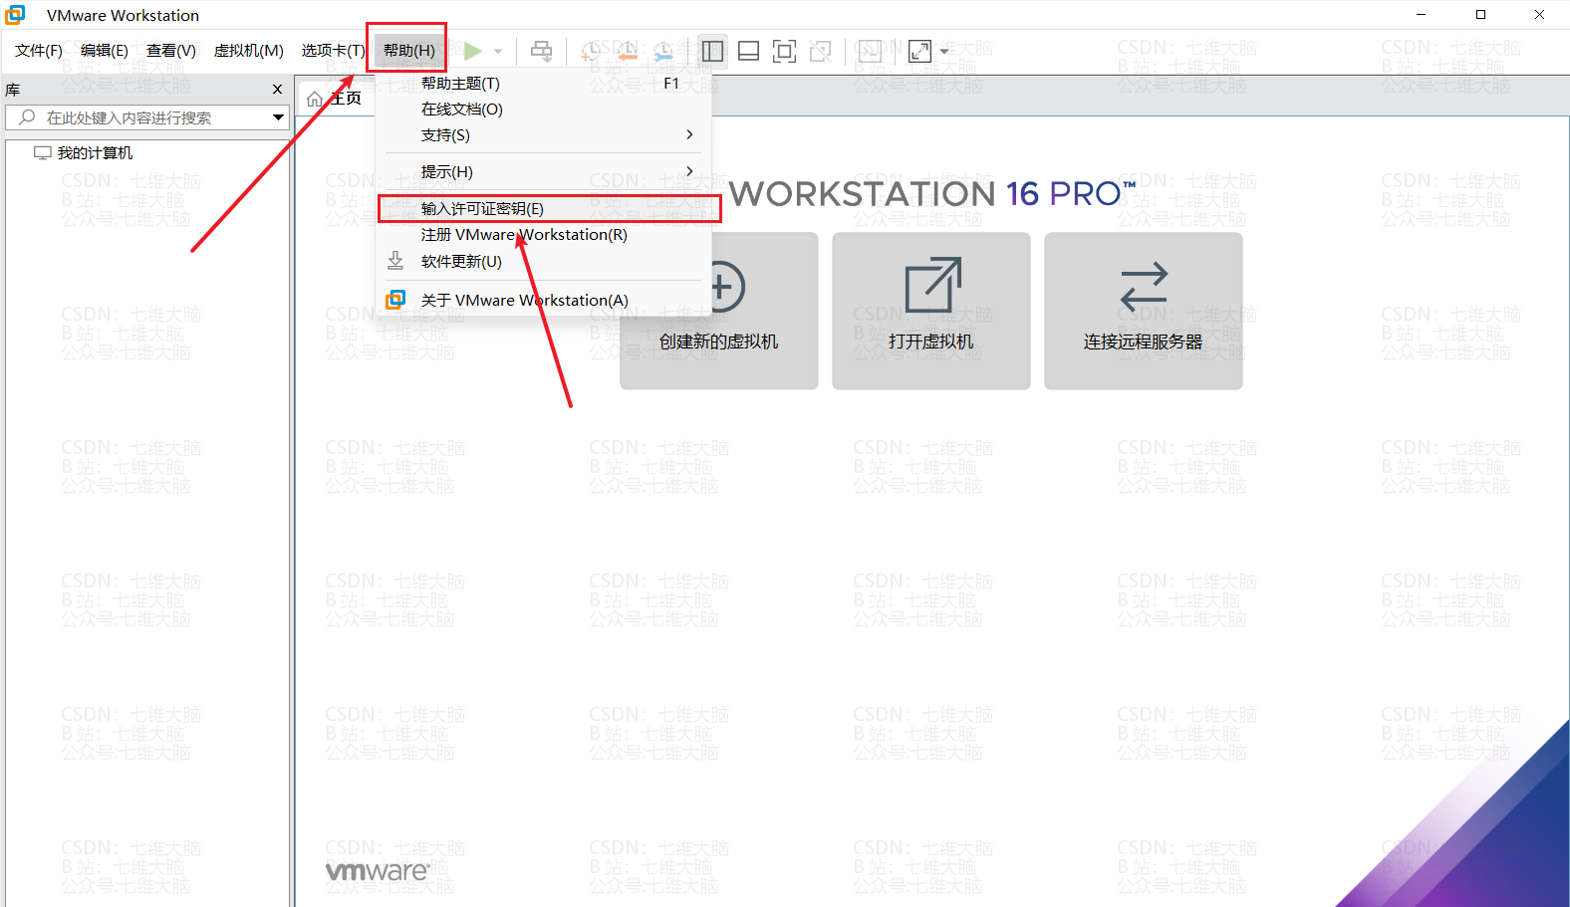Viewport: 1570px width, 907px height.
Task: Select 帮助主题(T) from the help menu
Action: (x=543, y=84)
